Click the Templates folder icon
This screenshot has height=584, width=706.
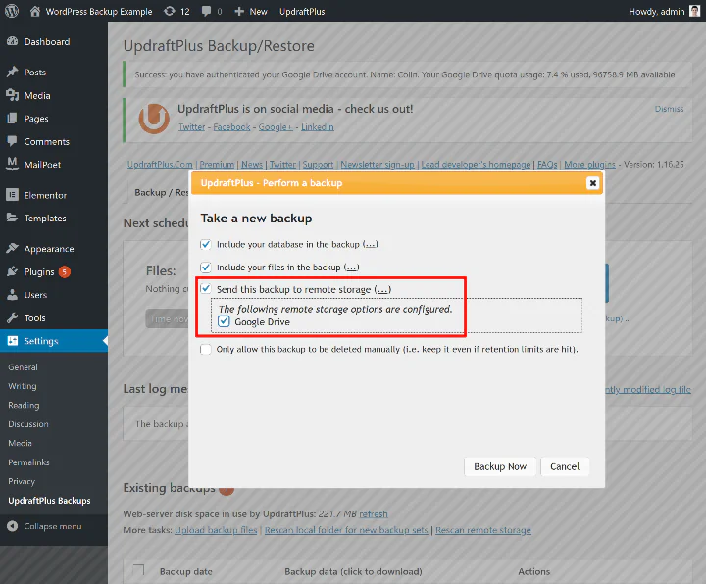coord(12,218)
